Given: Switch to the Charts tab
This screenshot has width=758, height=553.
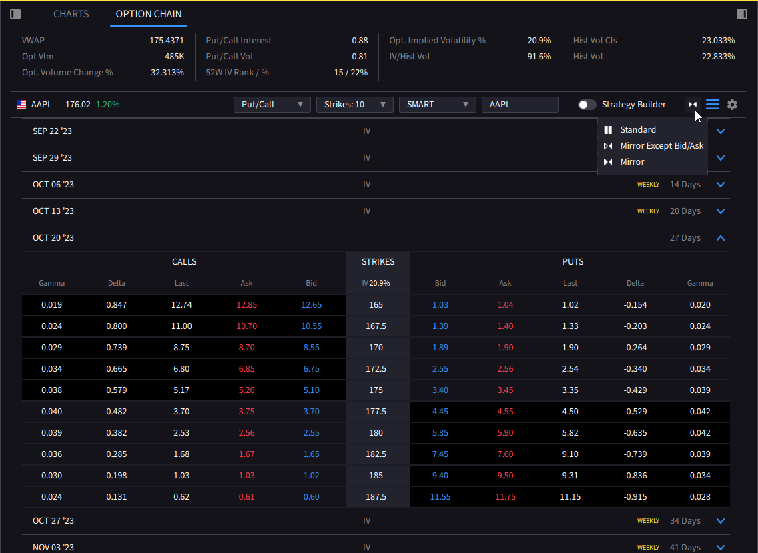Looking at the screenshot, I should 71,14.
